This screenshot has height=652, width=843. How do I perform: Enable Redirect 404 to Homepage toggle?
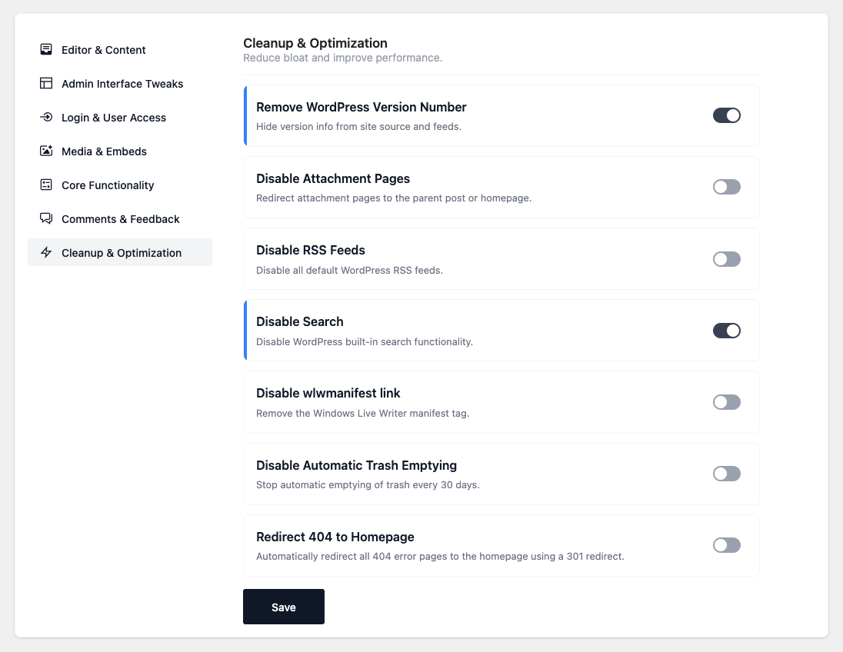(x=726, y=545)
